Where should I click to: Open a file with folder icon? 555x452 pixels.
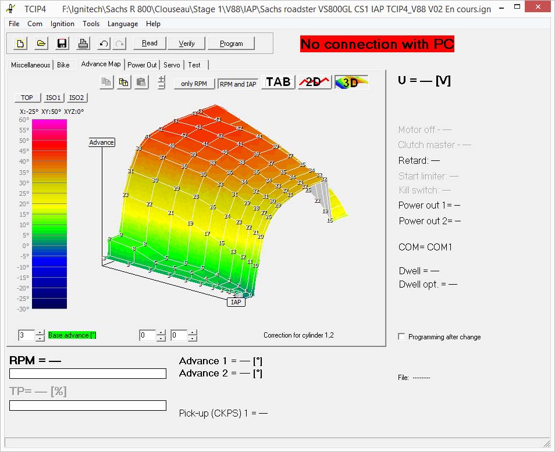click(x=41, y=44)
